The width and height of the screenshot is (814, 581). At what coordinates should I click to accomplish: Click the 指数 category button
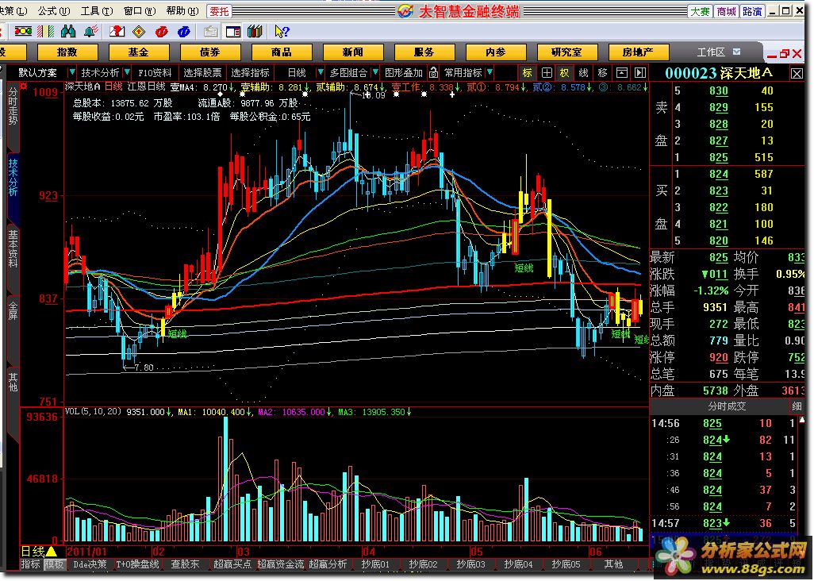pos(67,52)
